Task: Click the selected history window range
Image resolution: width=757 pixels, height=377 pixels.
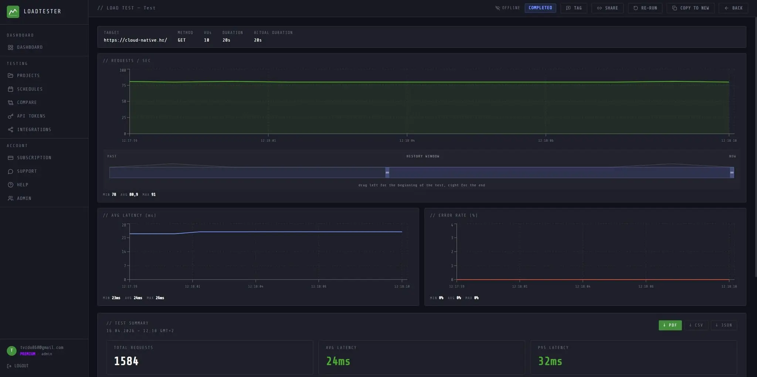Action: pos(559,173)
